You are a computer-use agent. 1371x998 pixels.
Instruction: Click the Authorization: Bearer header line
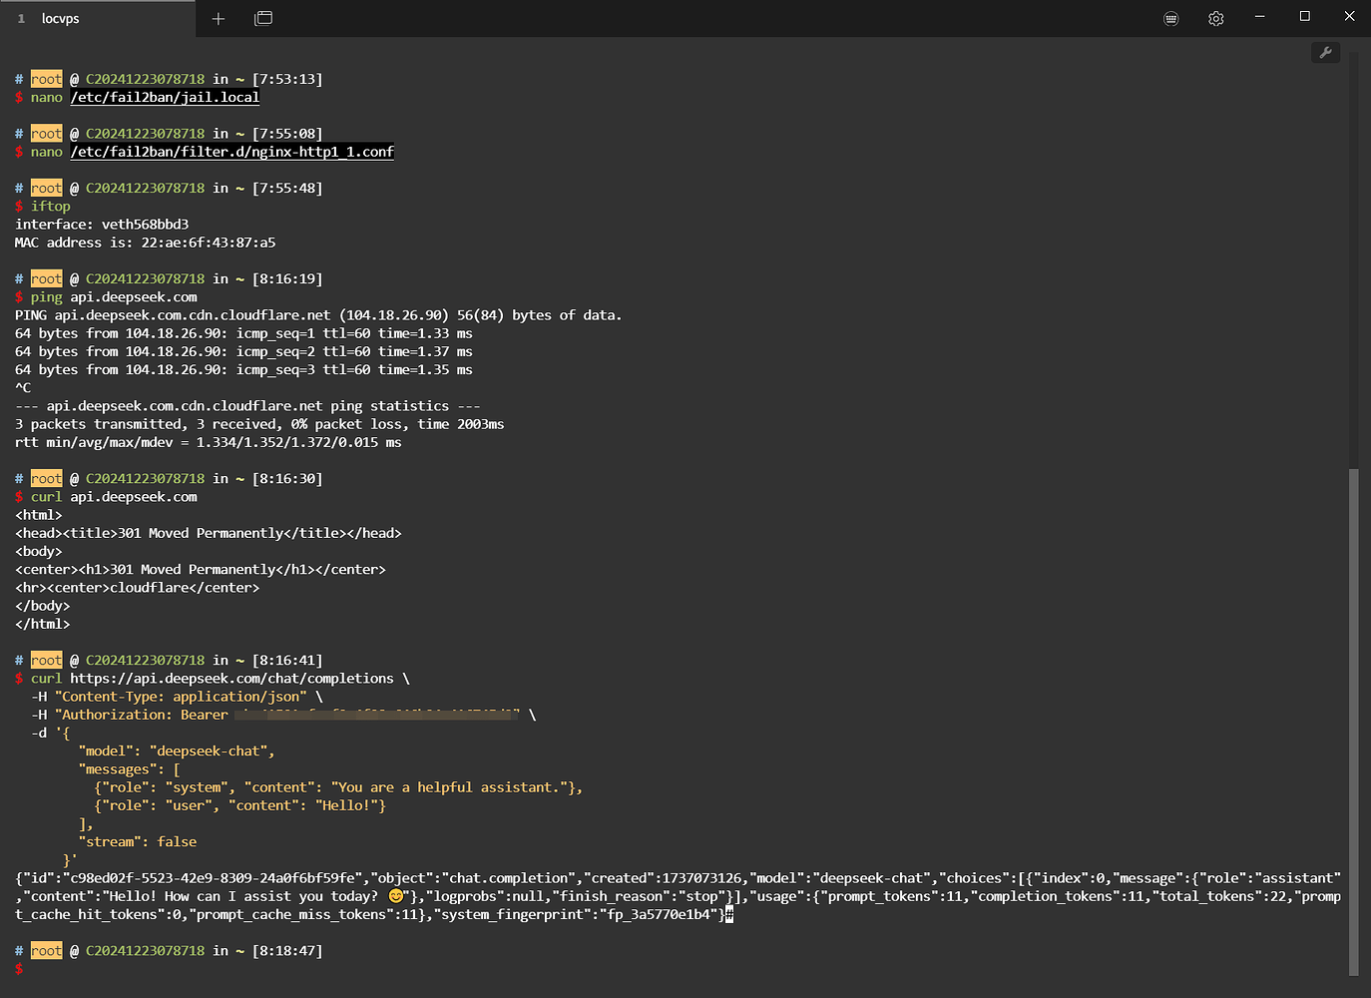(283, 715)
